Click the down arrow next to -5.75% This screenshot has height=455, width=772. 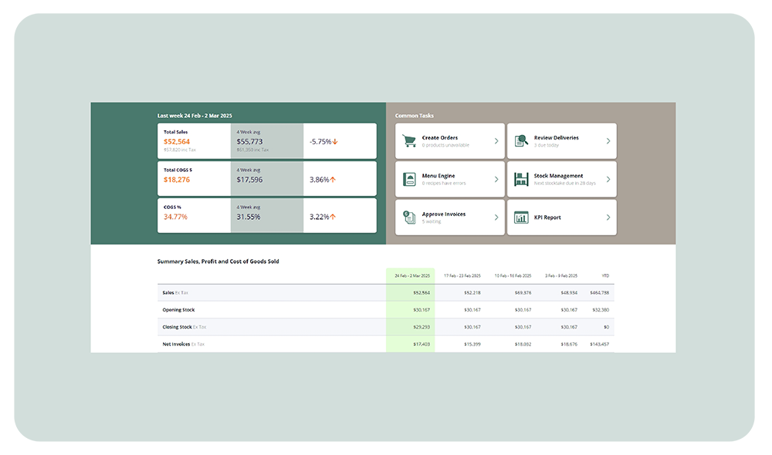tap(336, 142)
